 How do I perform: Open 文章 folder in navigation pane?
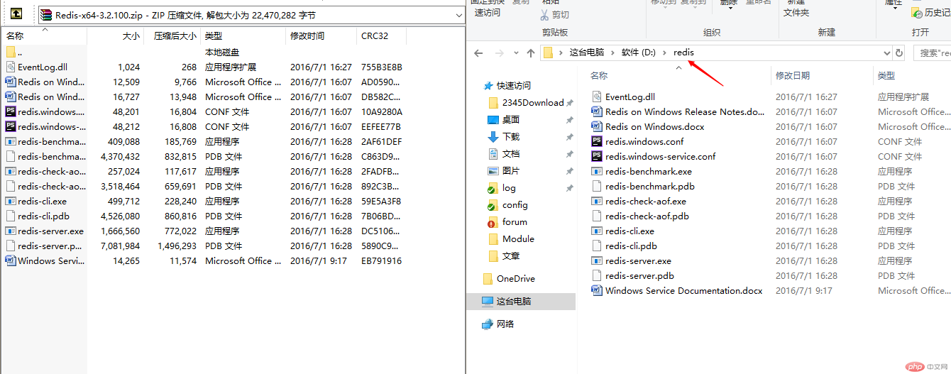[x=511, y=255]
